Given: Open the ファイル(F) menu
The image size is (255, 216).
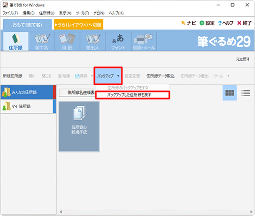Looking at the screenshot, I should pos(10,13).
